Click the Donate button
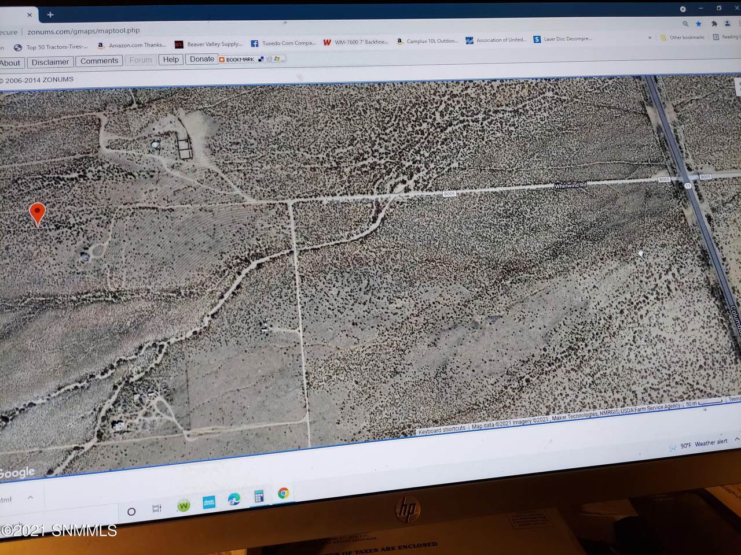The image size is (741, 555). (x=201, y=59)
